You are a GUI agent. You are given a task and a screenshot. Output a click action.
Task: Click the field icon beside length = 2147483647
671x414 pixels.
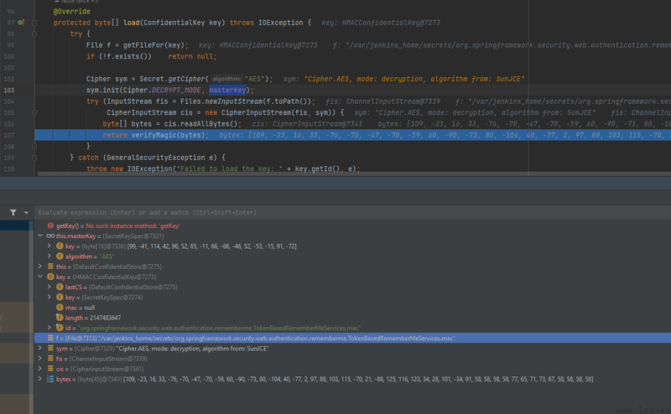(x=60, y=318)
